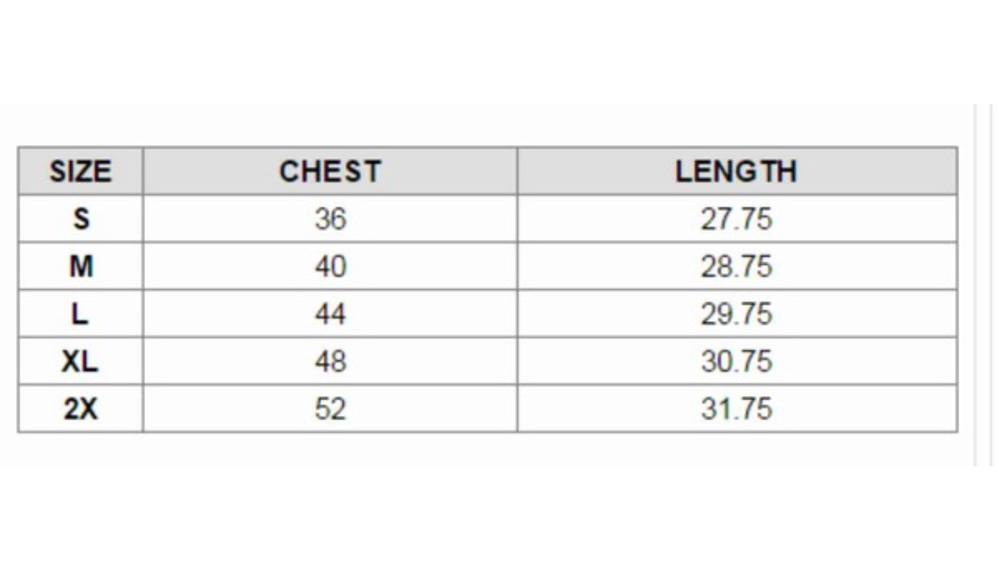The width and height of the screenshot is (997, 578).
Task: Click the 2X size row label
Action: [x=80, y=408]
